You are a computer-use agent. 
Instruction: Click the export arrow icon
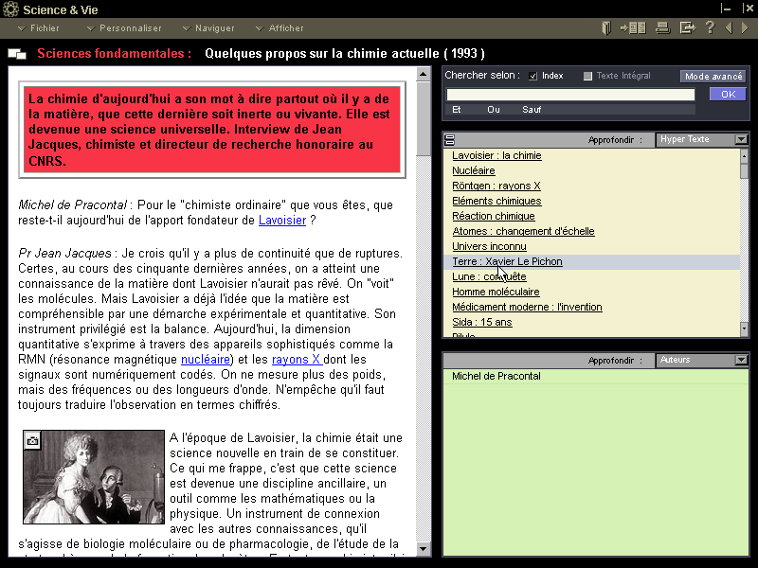687,28
